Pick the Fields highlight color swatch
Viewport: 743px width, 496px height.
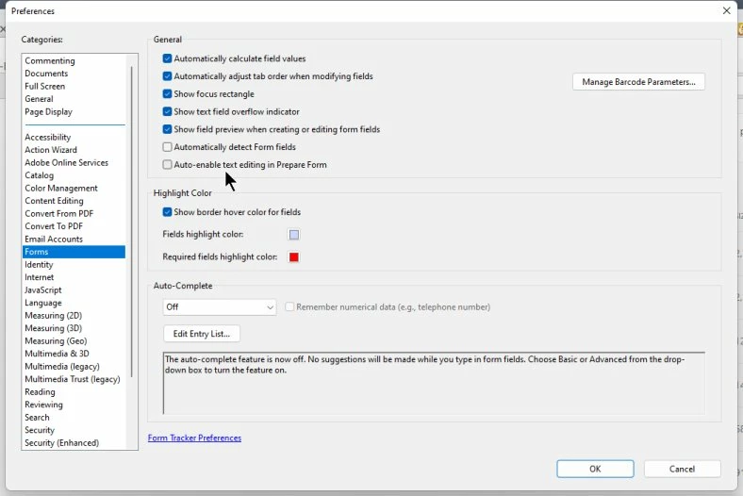click(294, 235)
